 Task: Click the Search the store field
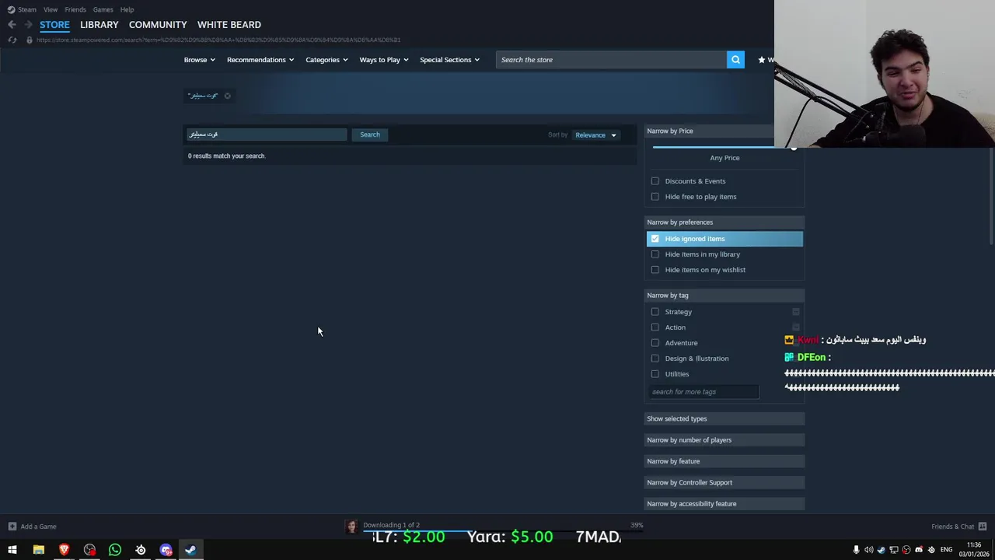612,60
